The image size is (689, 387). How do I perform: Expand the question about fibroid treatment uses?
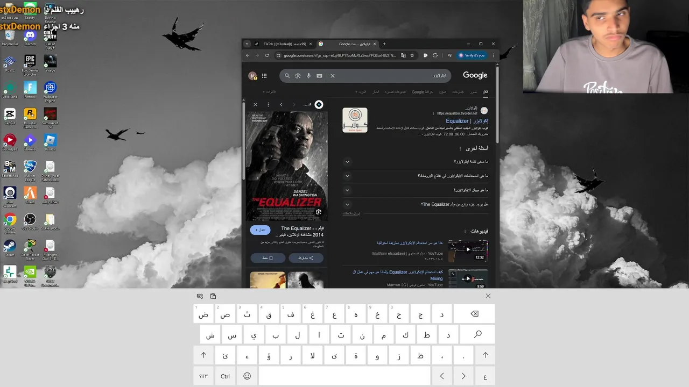(416, 176)
